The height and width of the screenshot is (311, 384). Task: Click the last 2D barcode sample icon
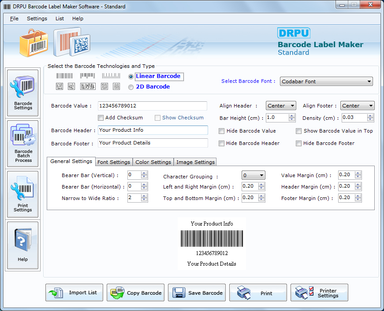click(x=116, y=86)
